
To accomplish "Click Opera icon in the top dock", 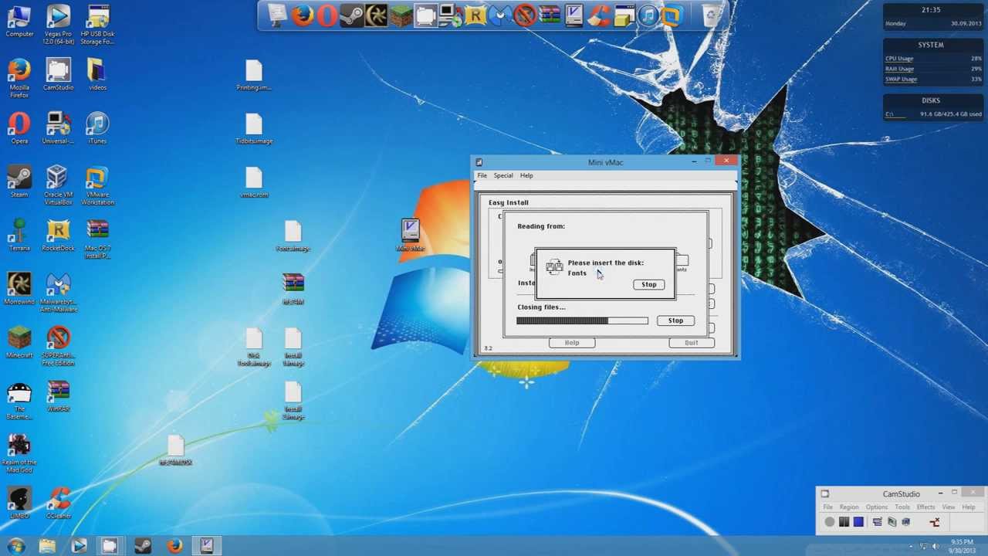I will [x=327, y=15].
